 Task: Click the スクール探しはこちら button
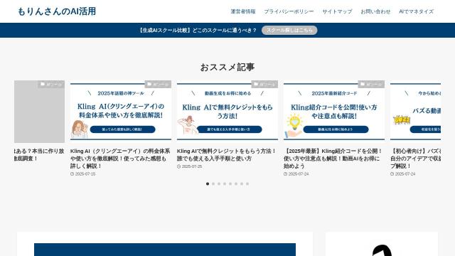point(289,30)
